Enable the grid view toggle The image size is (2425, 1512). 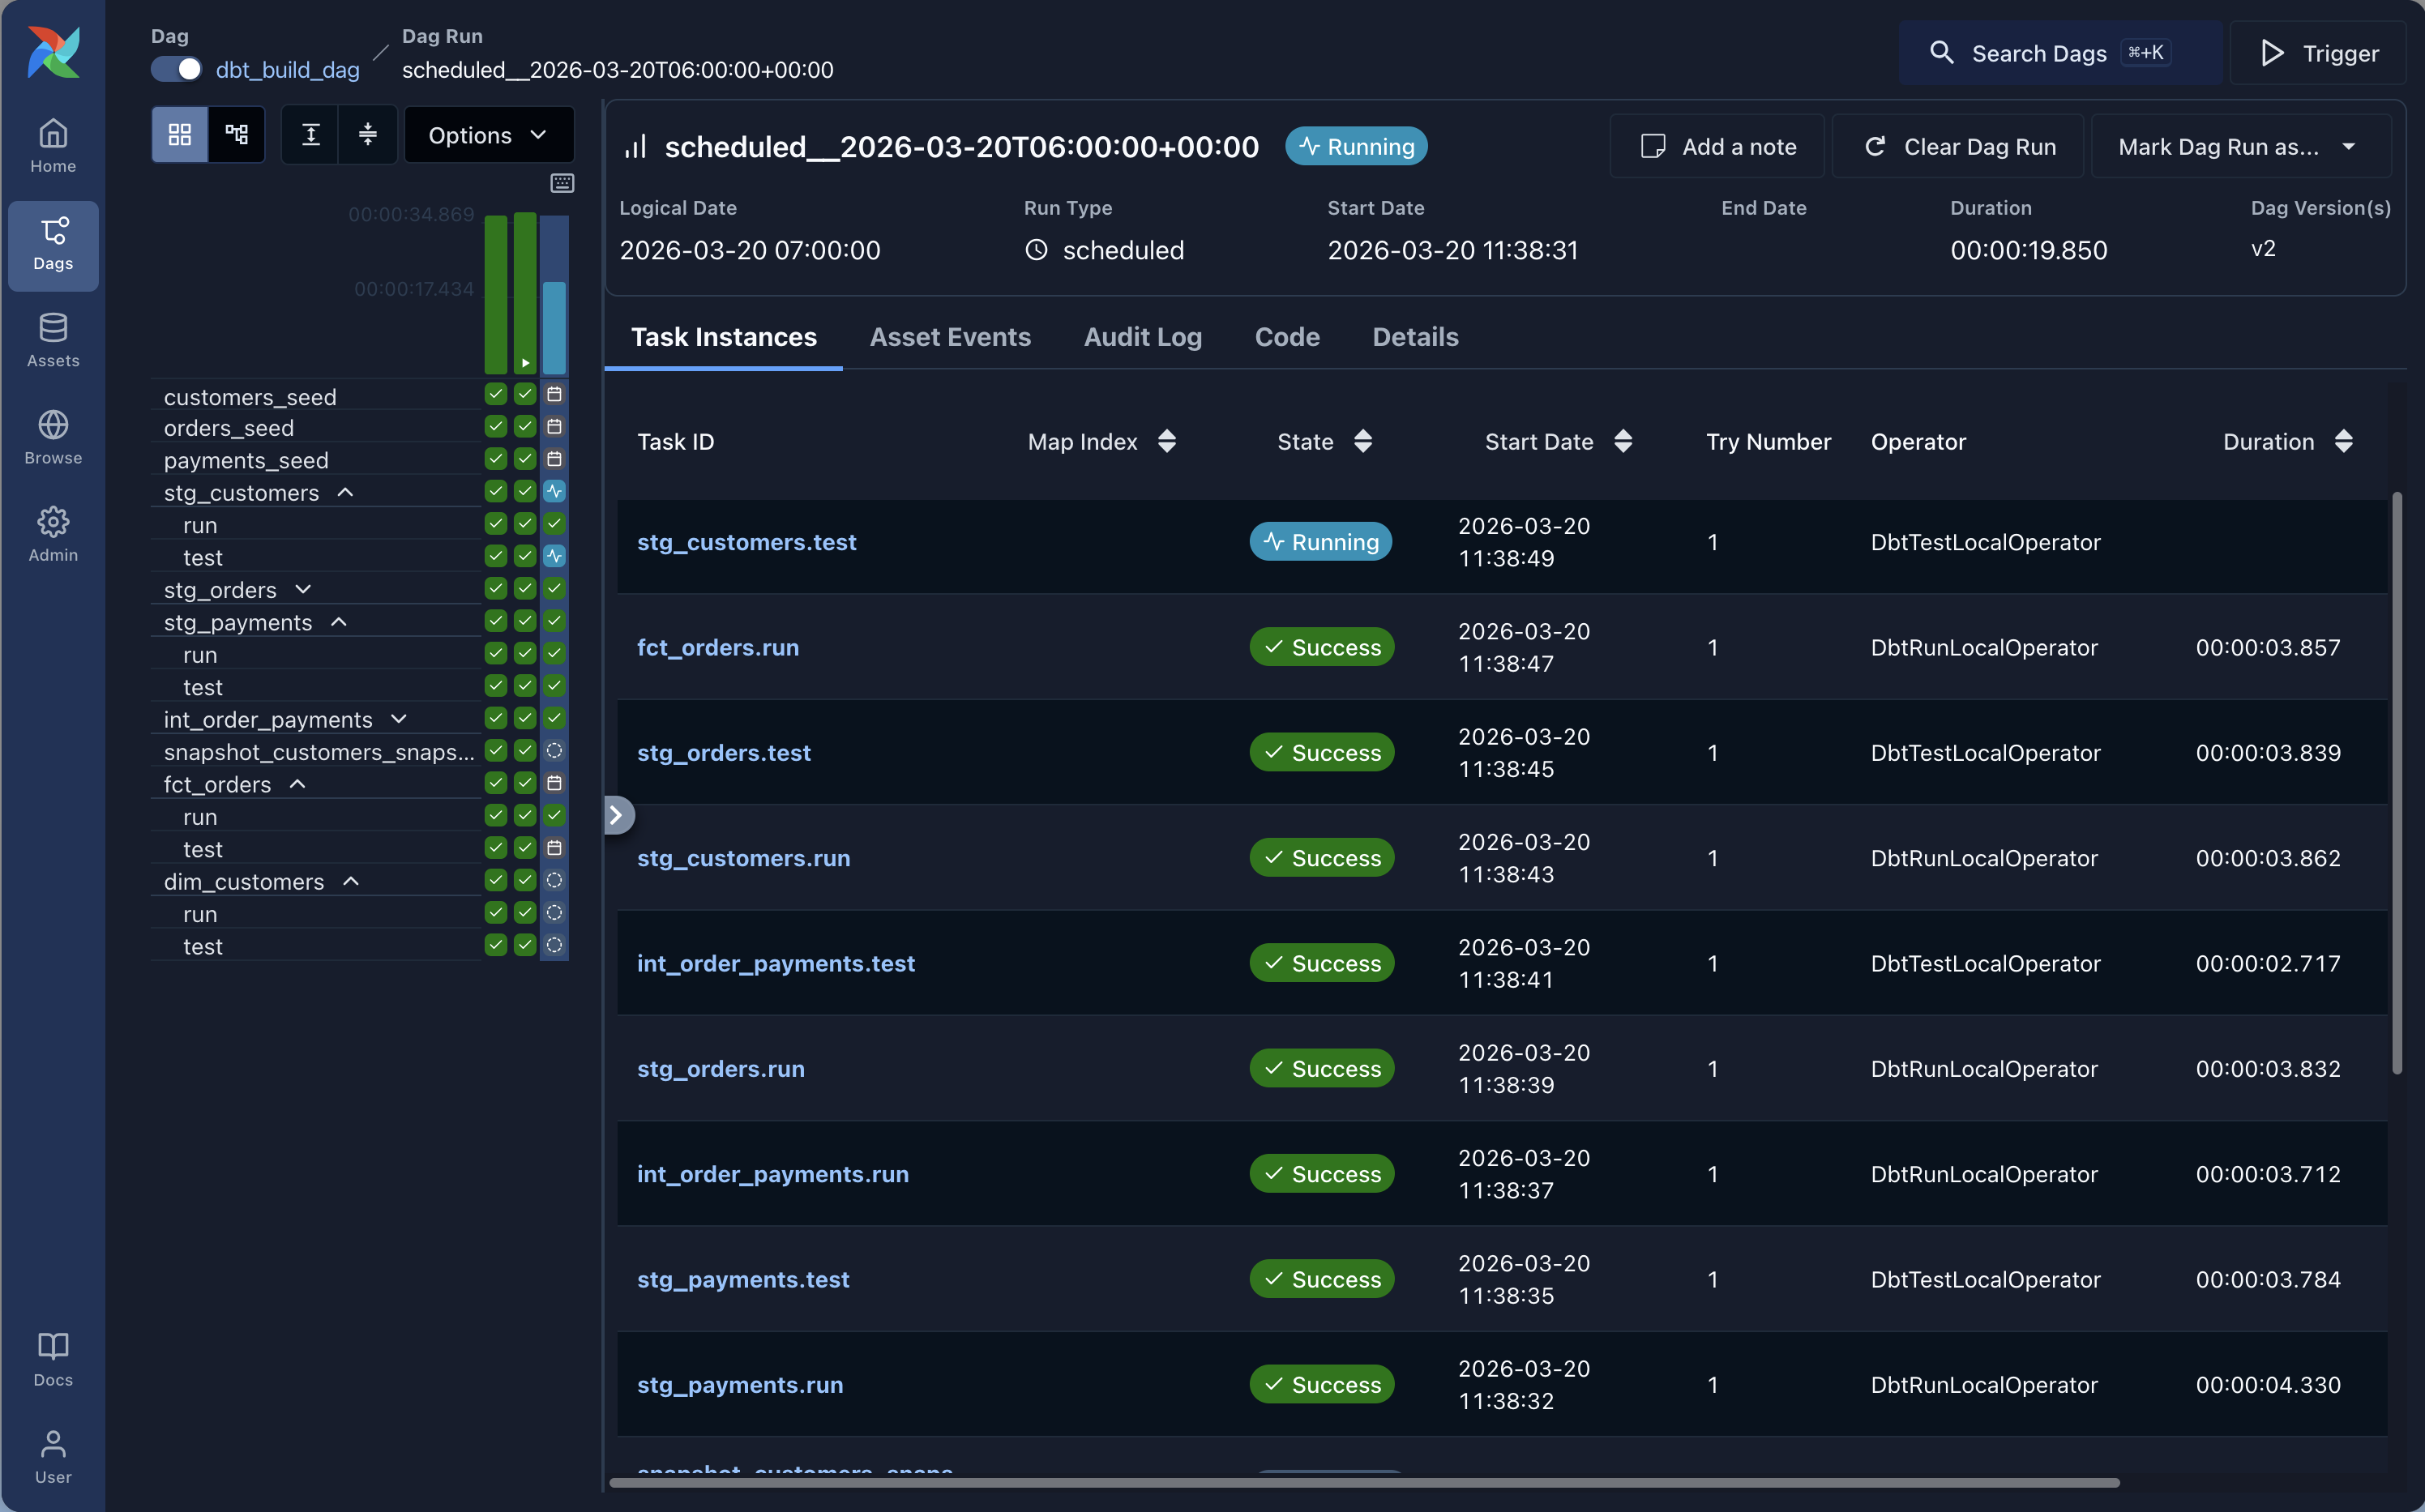tap(180, 134)
